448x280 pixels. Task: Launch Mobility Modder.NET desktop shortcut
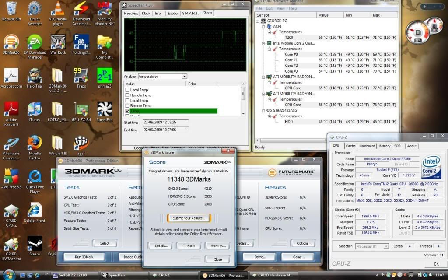tap(105, 14)
